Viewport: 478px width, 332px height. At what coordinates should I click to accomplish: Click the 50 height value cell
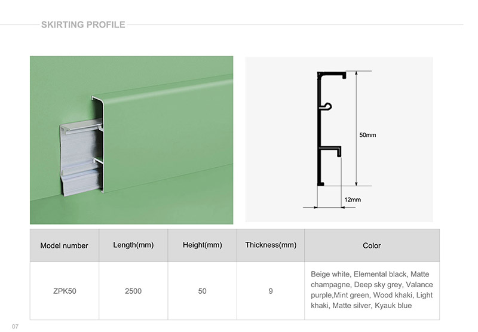pos(203,291)
